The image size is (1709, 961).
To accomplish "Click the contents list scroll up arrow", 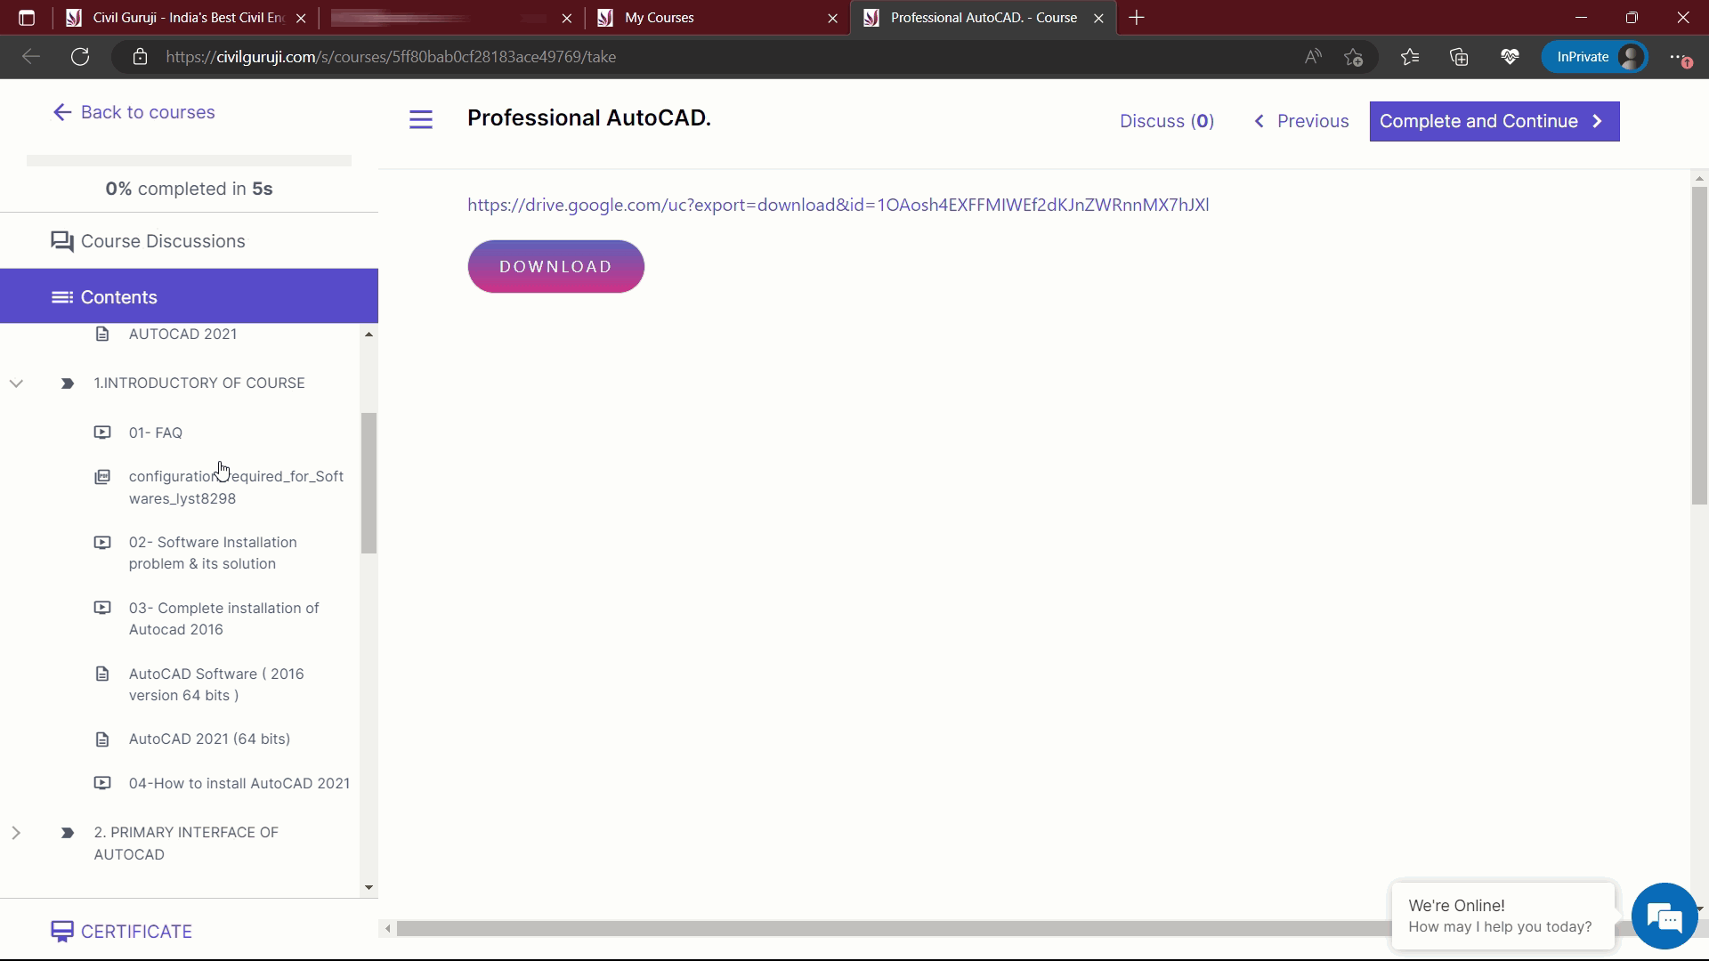I will tap(369, 335).
